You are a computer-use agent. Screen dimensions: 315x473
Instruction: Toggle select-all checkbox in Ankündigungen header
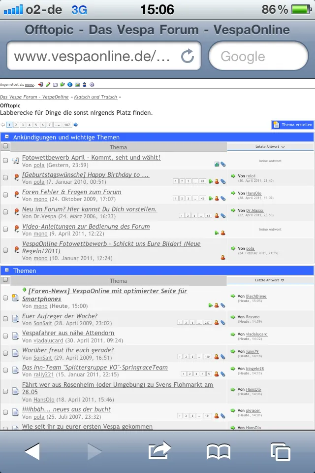click(x=5, y=146)
